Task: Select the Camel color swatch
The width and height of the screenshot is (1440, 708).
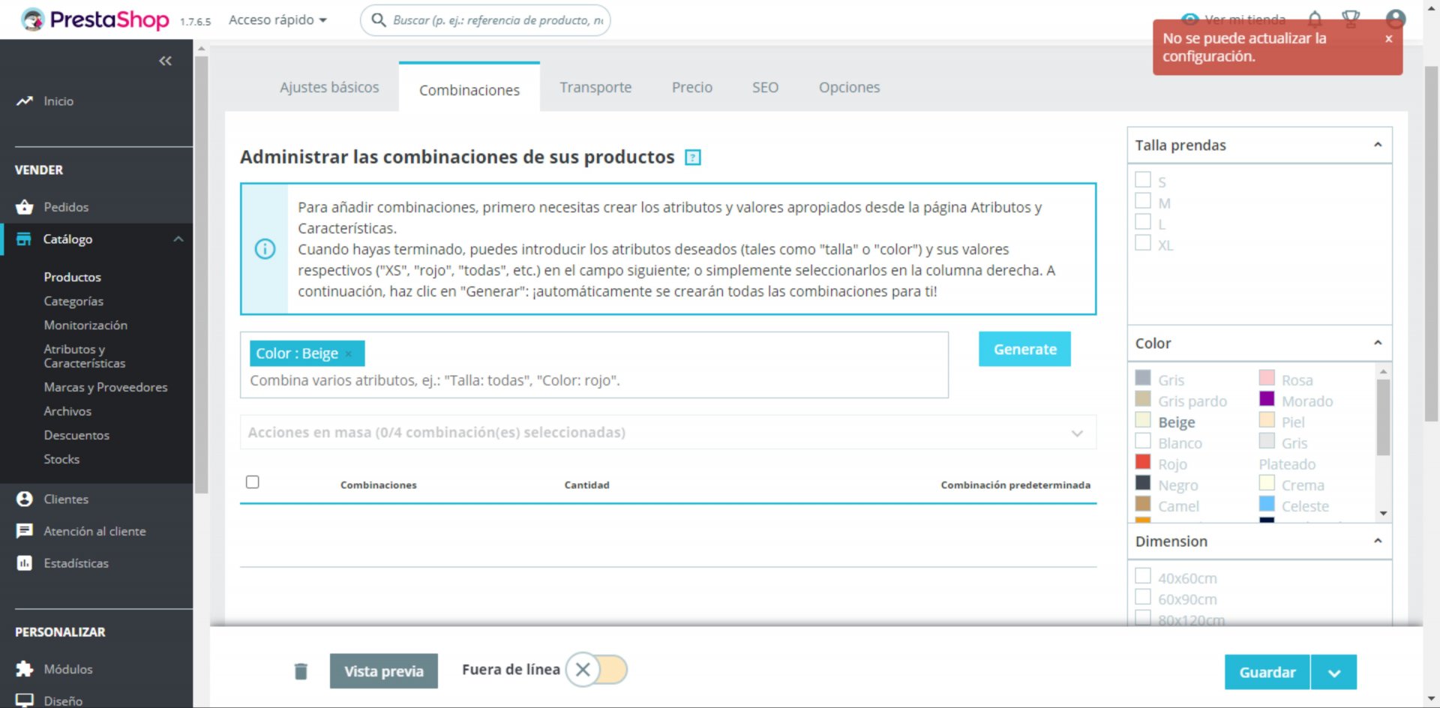Action: tap(1143, 504)
